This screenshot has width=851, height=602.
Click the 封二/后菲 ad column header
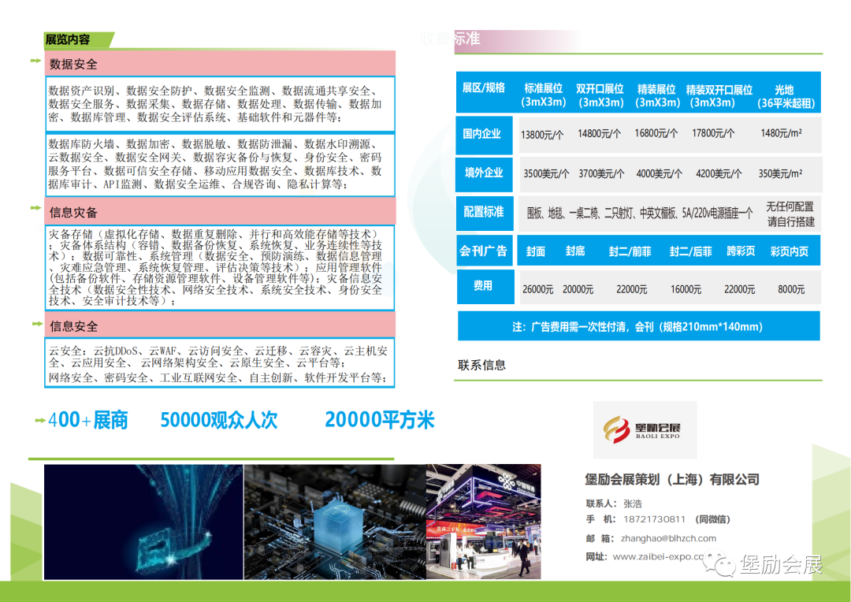[690, 251]
